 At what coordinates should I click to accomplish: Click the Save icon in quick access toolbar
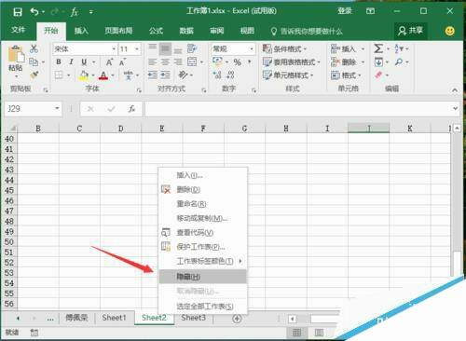[x=18, y=12]
